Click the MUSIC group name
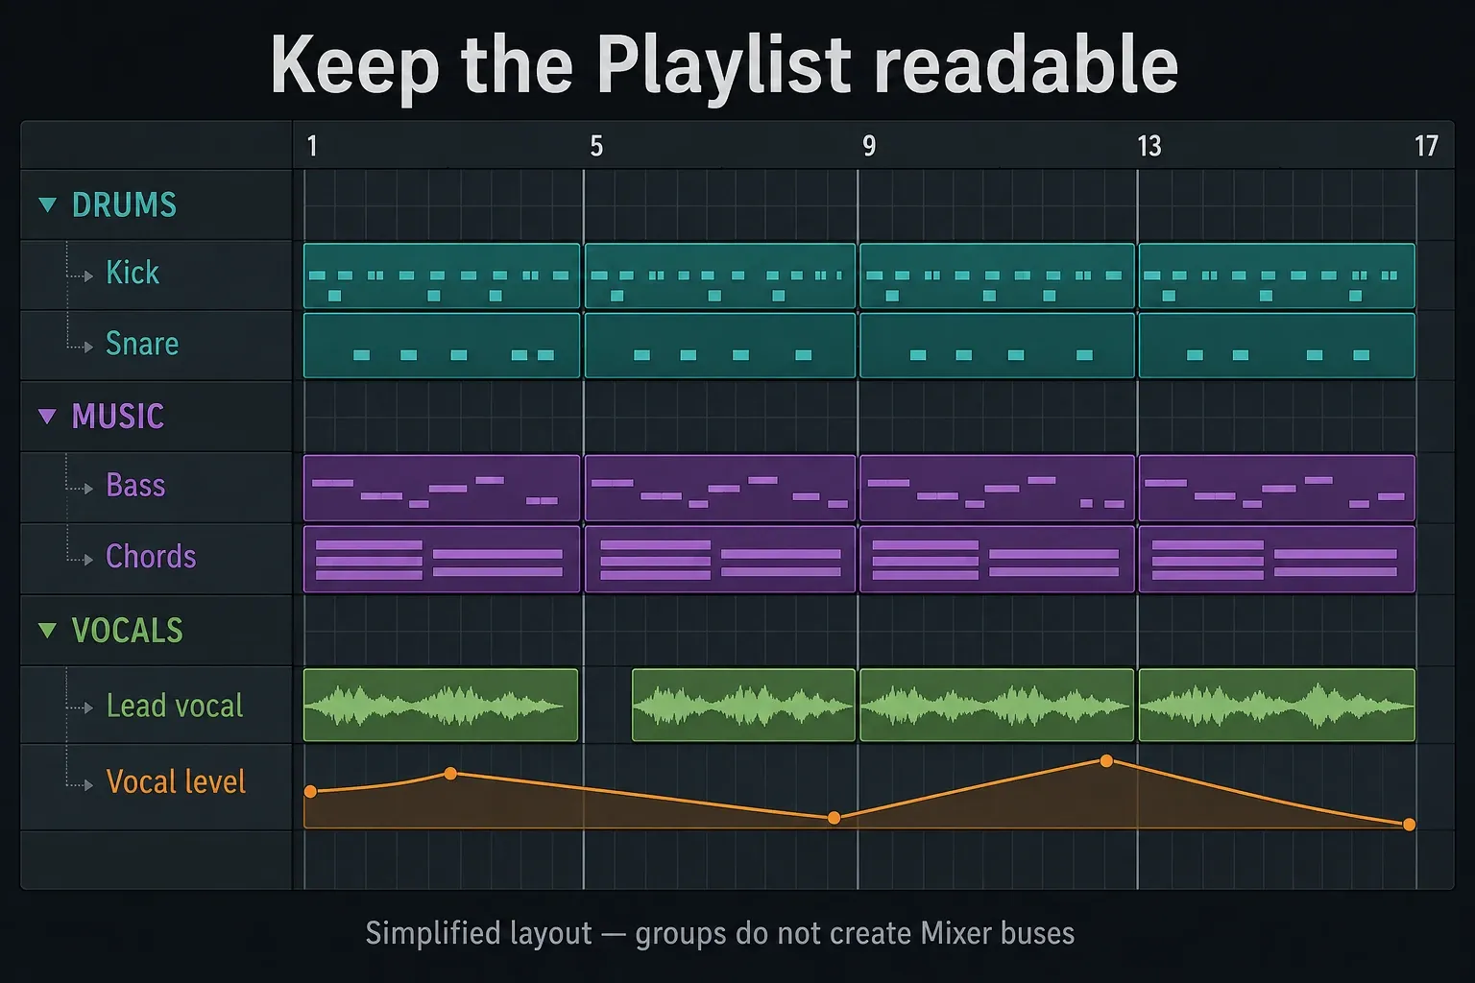 click(x=118, y=416)
